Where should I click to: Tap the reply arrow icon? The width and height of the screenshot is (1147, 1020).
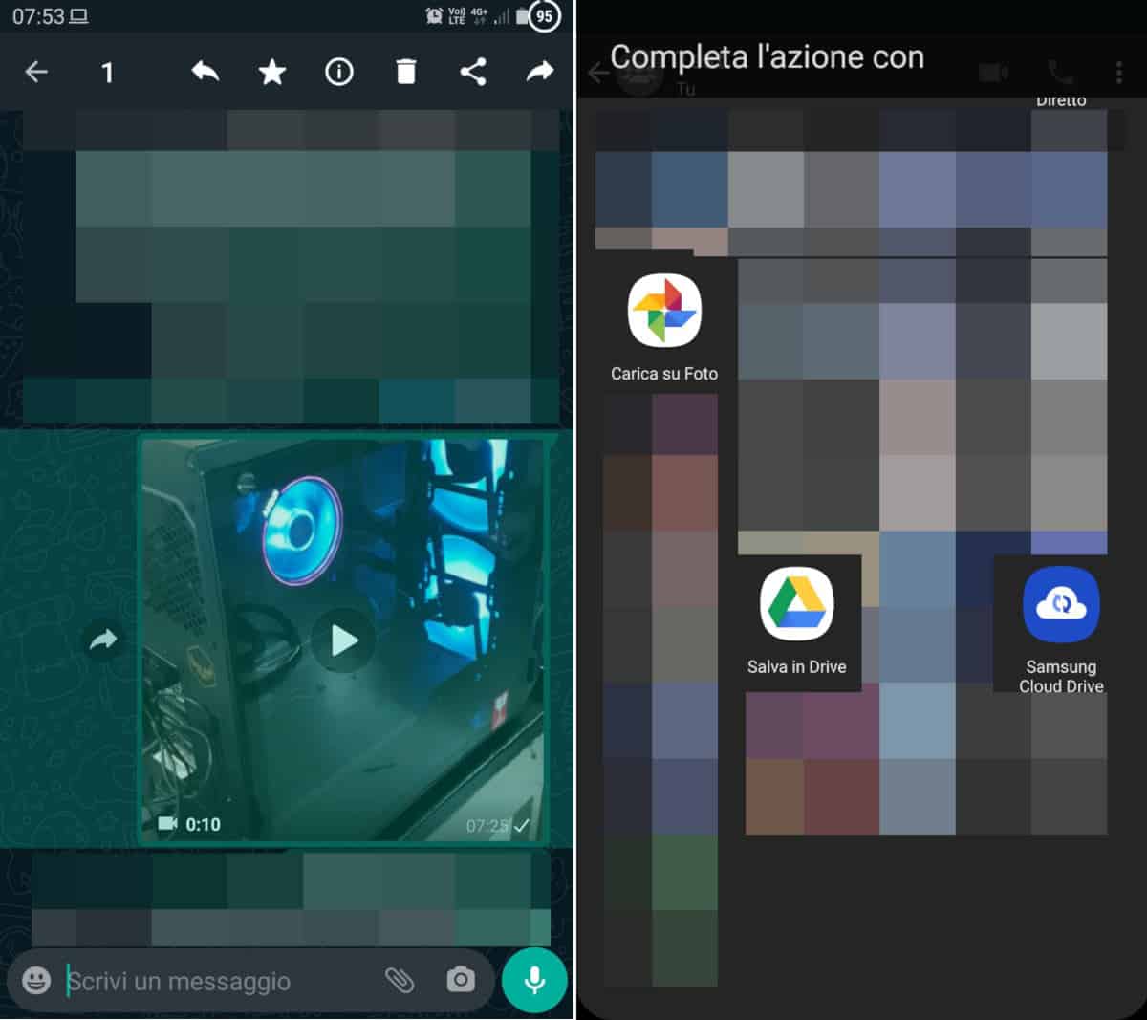pos(206,72)
